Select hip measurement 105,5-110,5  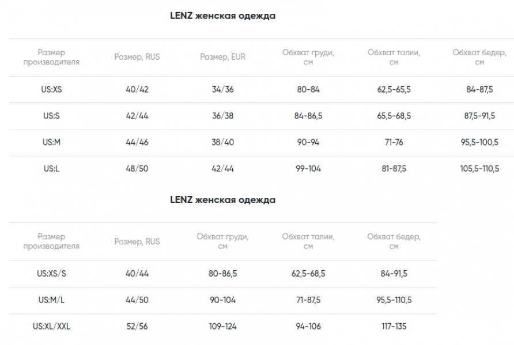coord(479,169)
